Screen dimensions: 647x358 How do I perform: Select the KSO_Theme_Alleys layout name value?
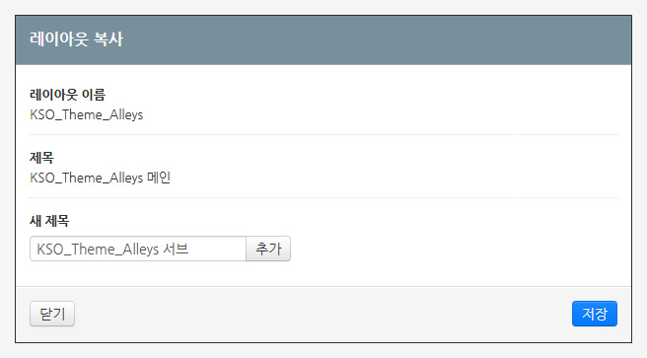pos(86,114)
